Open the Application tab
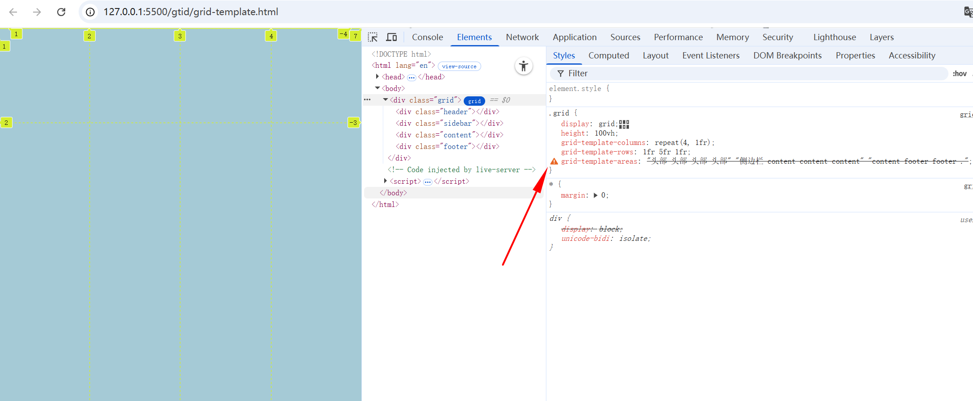This screenshot has width=973, height=401. [x=575, y=37]
